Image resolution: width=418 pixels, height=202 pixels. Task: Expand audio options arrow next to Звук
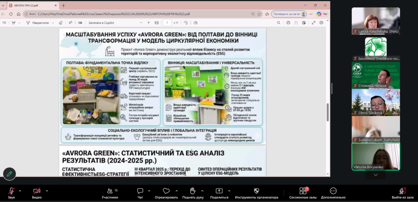(20, 191)
